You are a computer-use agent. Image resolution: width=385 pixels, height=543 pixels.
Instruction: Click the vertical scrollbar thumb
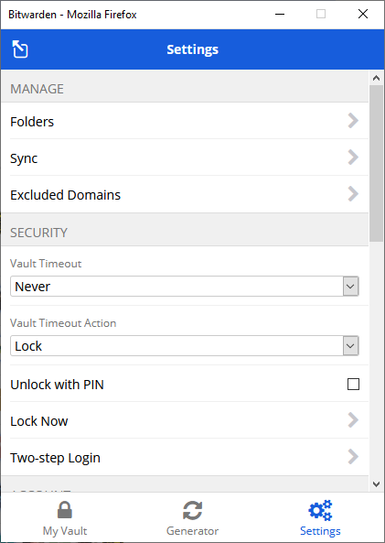tap(377, 163)
